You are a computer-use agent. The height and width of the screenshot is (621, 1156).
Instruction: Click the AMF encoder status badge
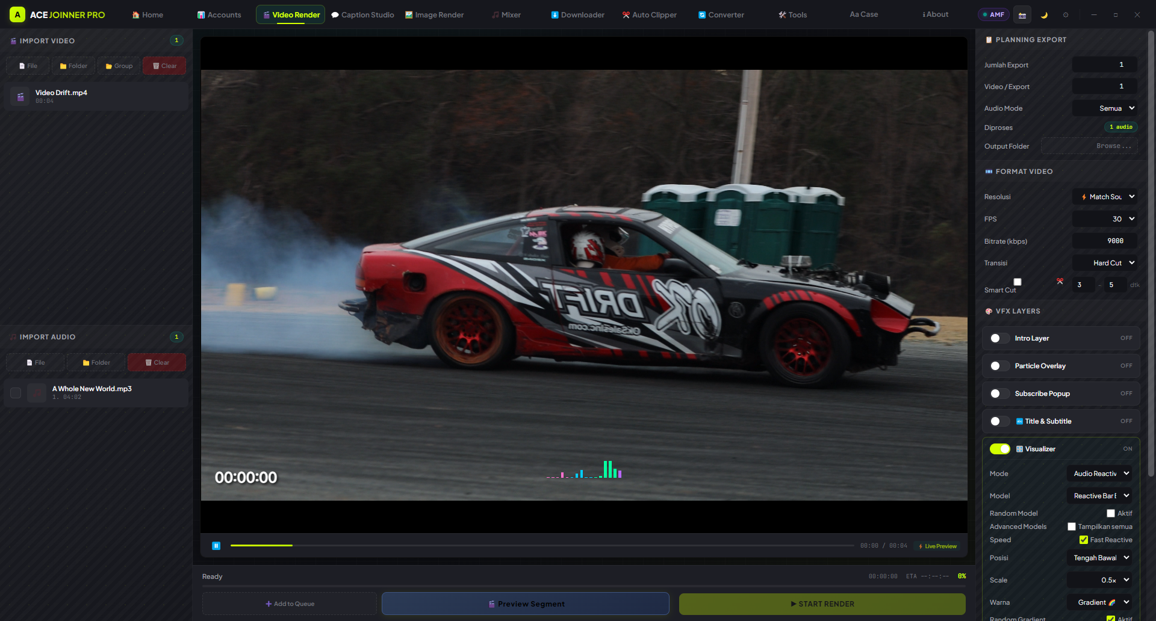click(993, 14)
